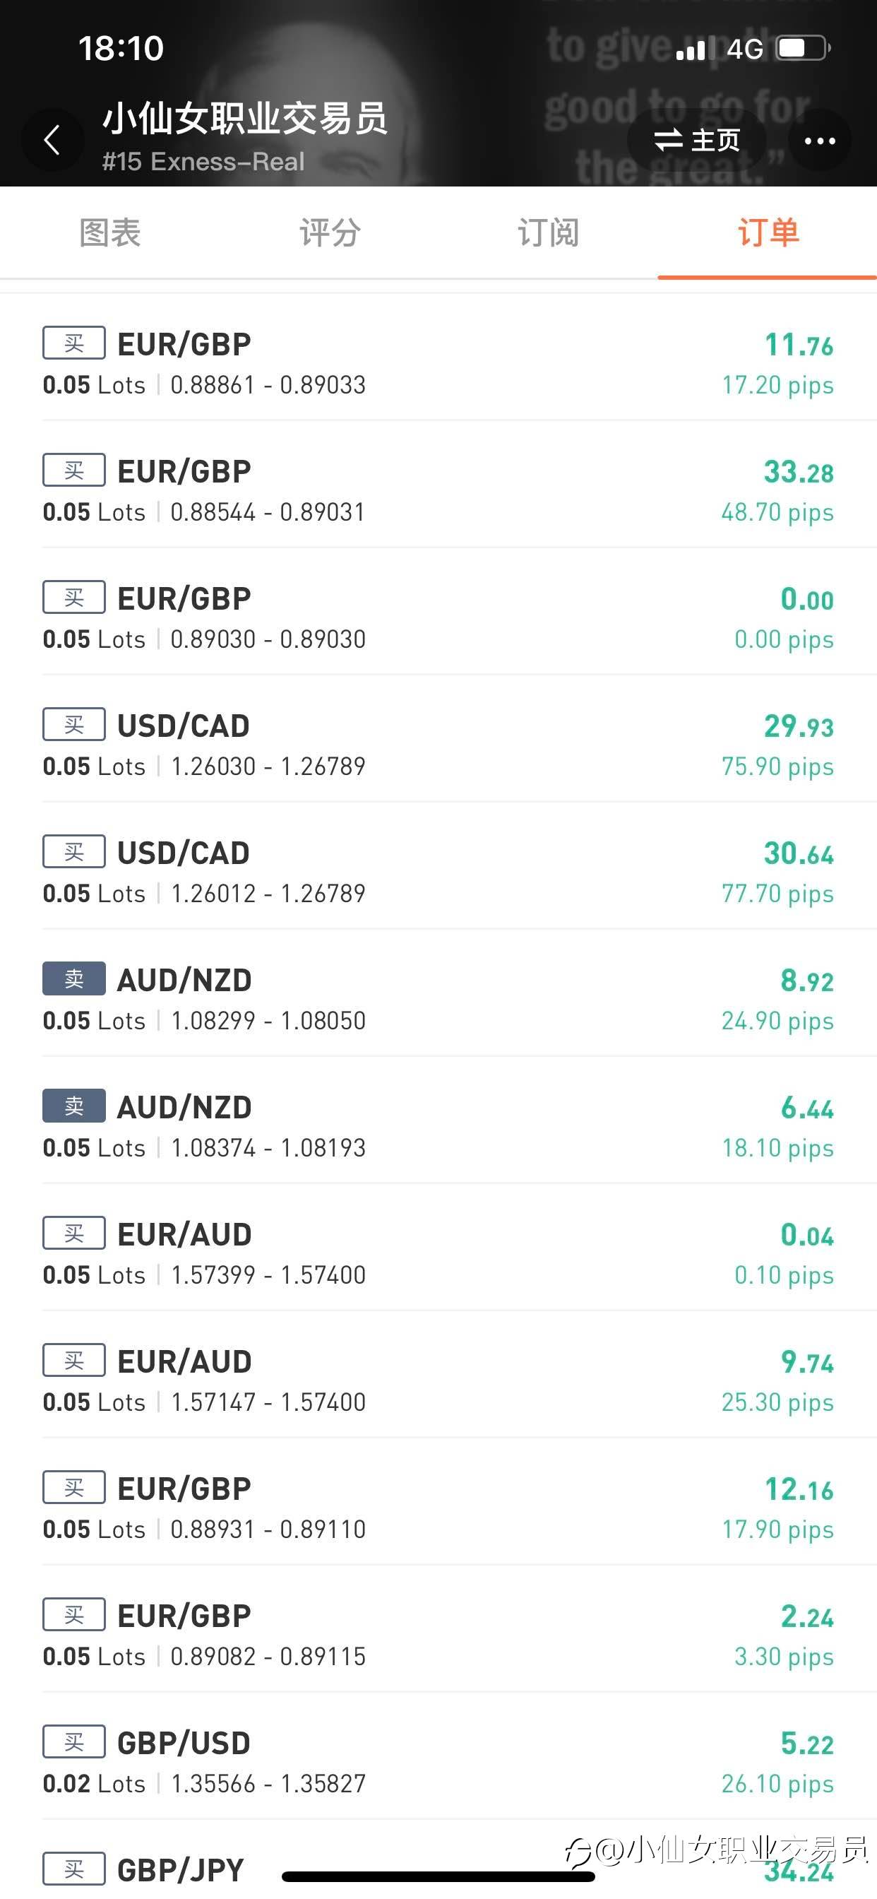
Task: Select the 订单 tab
Action: (x=767, y=233)
